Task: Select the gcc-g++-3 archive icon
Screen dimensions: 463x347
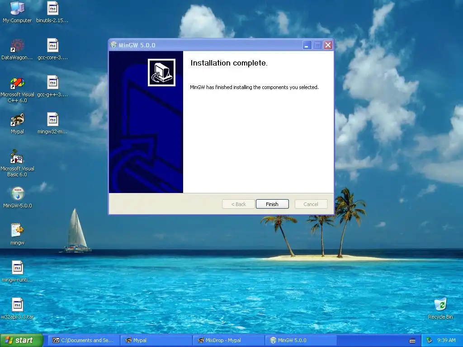Action: (52, 86)
